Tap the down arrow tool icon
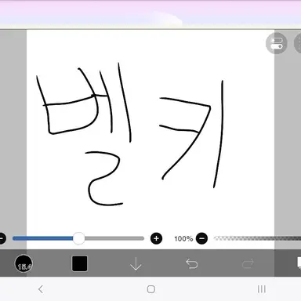This screenshot has height=301, width=301. (x=136, y=263)
